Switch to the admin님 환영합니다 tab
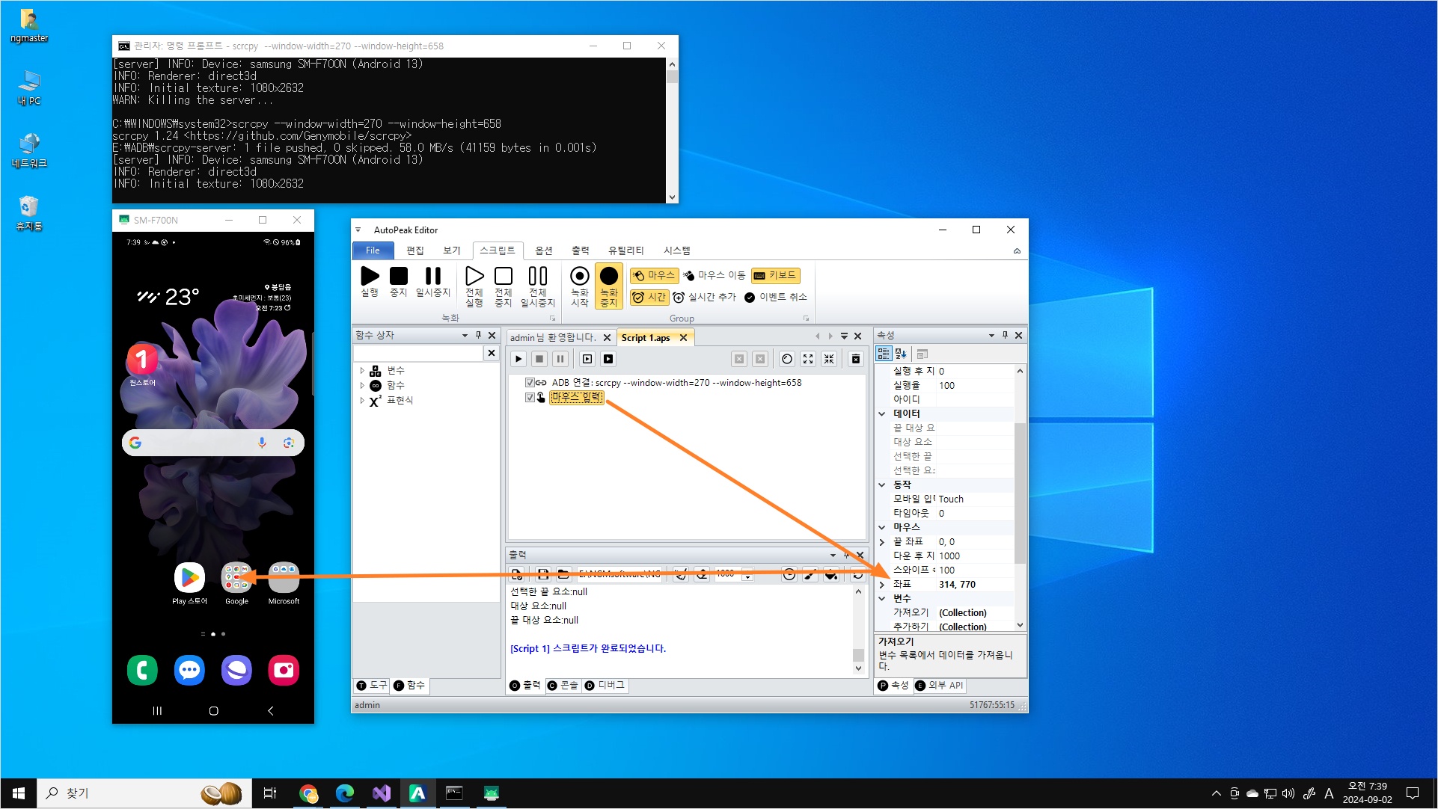 [x=553, y=338]
